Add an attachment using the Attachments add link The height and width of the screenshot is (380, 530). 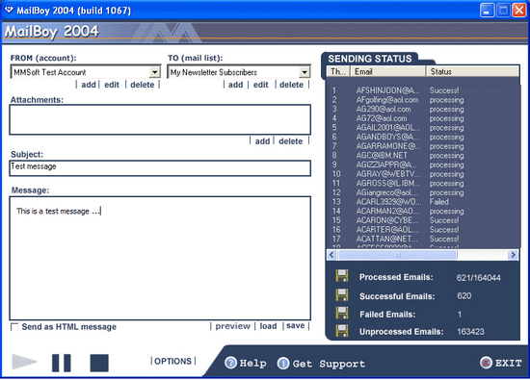coord(262,141)
